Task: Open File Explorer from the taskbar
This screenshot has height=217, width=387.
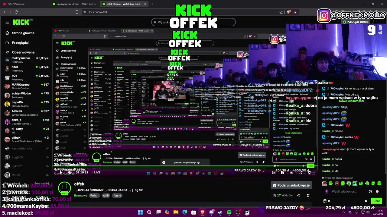Action: pos(176,212)
